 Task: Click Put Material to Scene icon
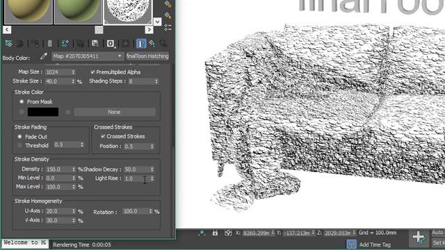(20, 43)
